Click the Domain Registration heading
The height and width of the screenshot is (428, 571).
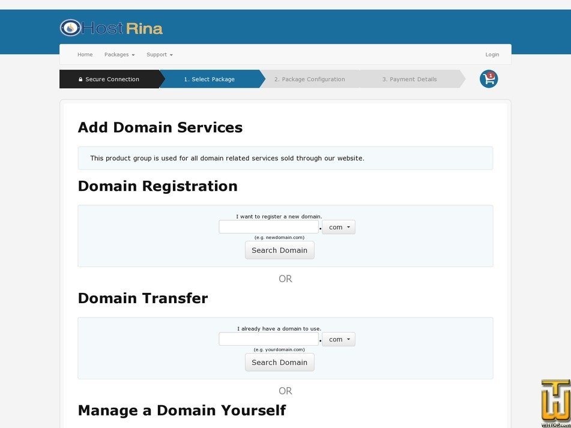tap(158, 186)
